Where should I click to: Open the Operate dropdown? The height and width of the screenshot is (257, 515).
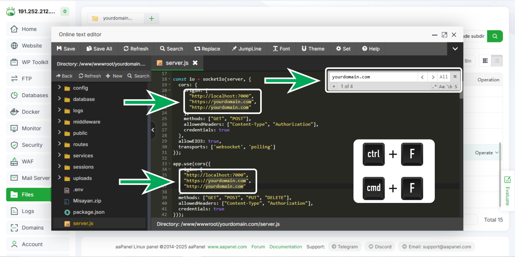coord(487,153)
